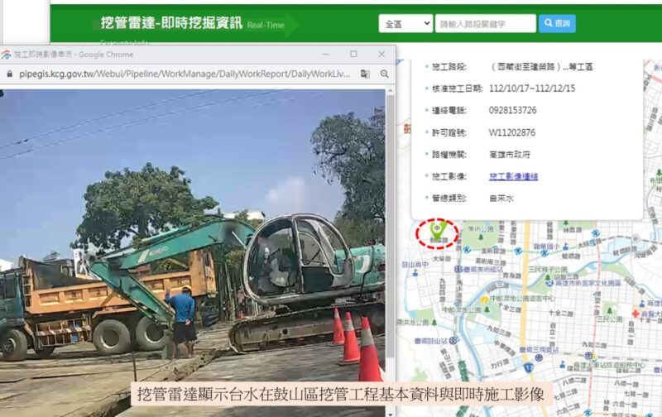
Task: Open the 施工影像連結 hyperlink
Action: click(x=513, y=176)
